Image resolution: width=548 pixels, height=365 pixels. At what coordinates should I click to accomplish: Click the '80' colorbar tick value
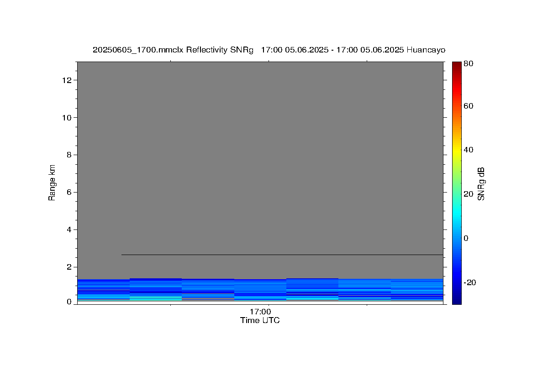coord(468,64)
